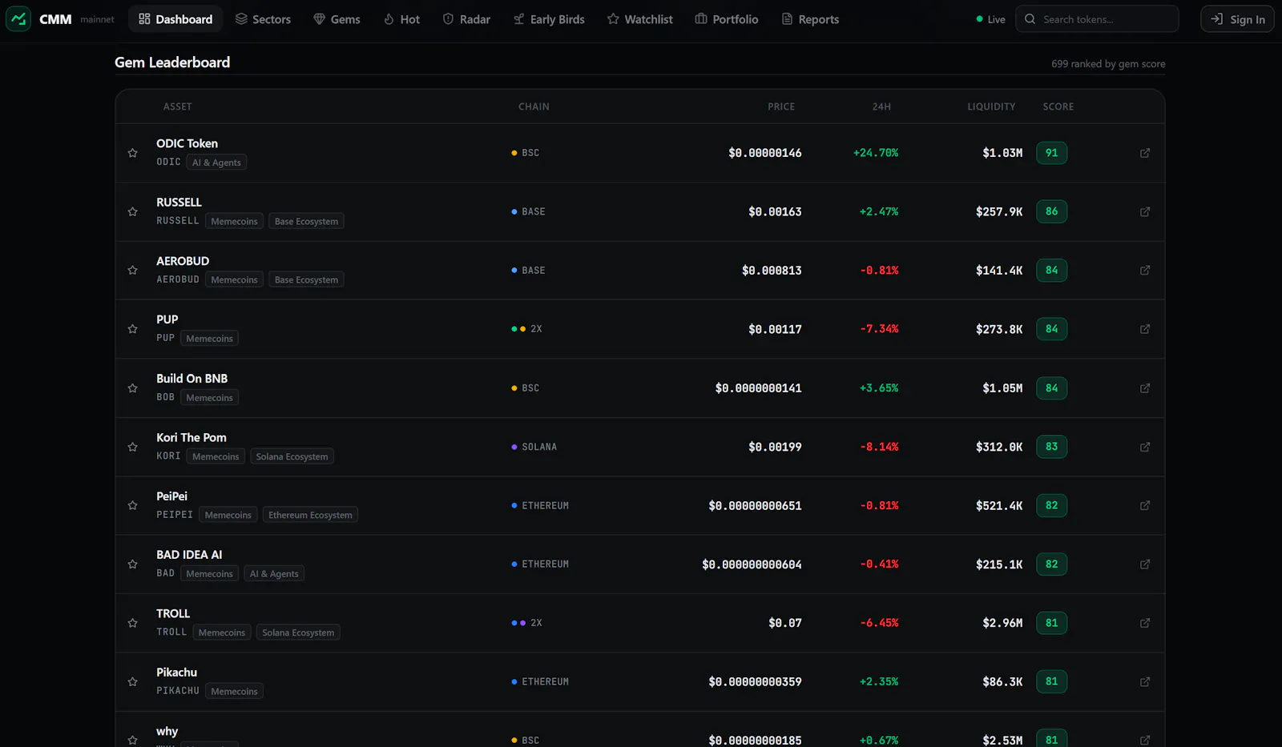Star Pikachu for the watchlist
The height and width of the screenshot is (747, 1282).
pos(133,681)
